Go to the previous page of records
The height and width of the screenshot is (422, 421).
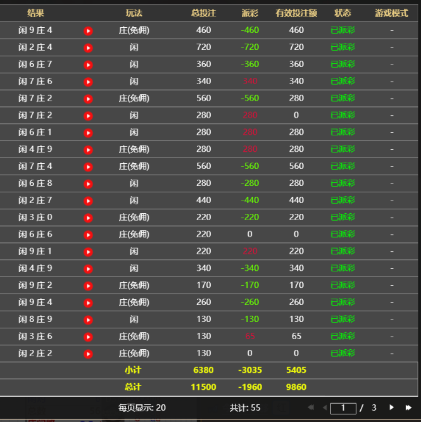(325, 407)
